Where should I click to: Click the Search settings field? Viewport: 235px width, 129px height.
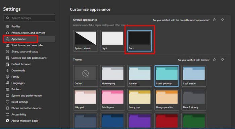[29, 18]
